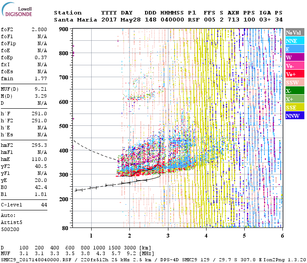This screenshot has width=307, height=263.
Task: Select the X- dark green legend swatch
Action: pyautogui.click(x=295, y=91)
